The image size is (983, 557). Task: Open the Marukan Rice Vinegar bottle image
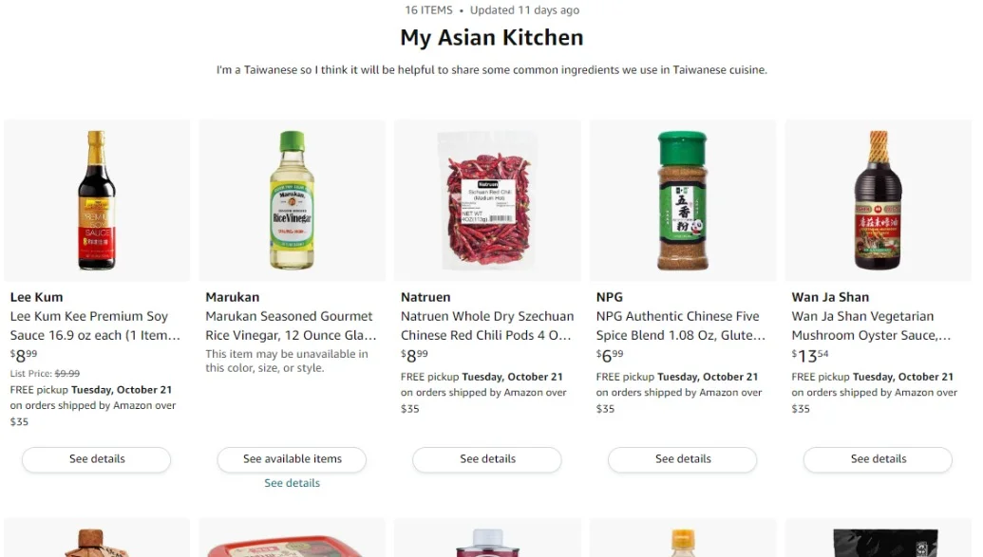point(293,200)
